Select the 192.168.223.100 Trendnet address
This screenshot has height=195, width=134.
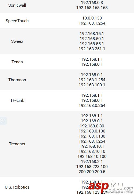[x=92, y=166]
